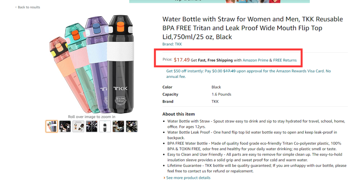354x184 pixels.
Task: Open the 'FREE Returns' link
Action: (x=285, y=60)
